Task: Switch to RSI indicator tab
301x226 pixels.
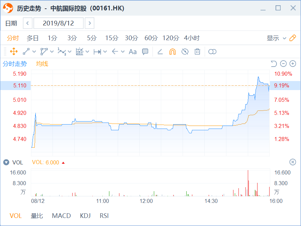Action: click(x=104, y=216)
